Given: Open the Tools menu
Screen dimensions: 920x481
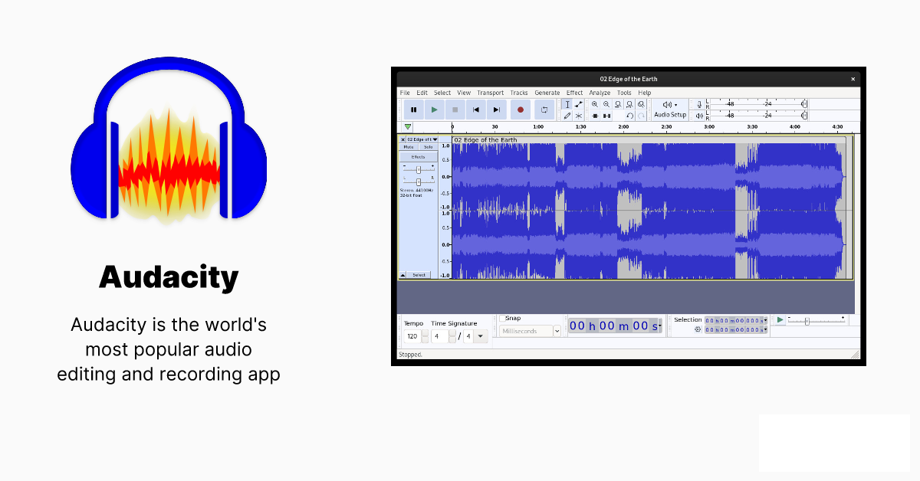Looking at the screenshot, I should tap(624, 93).
